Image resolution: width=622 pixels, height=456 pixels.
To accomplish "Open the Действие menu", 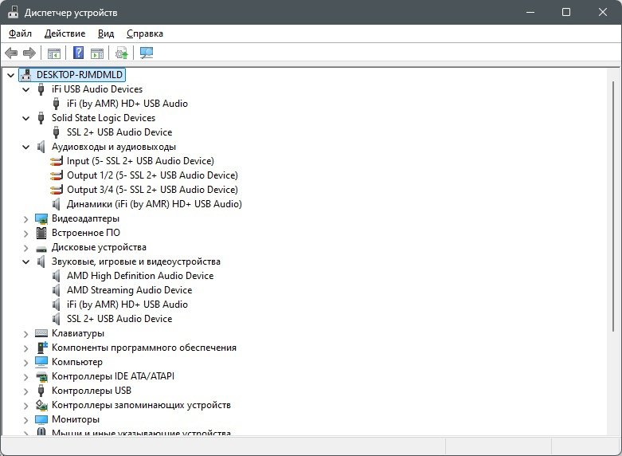I will coord(65,33).
